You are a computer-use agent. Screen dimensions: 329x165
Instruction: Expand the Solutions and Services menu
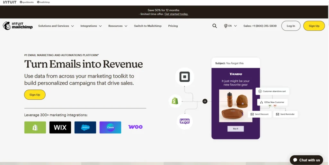(x=56, y=26)
